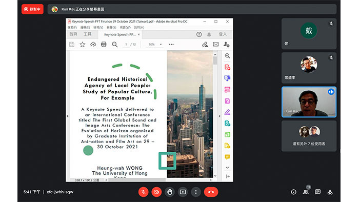Open the green Compare Files tool icon
Viewport: 359px width, 202px height.
pos(227,134)
